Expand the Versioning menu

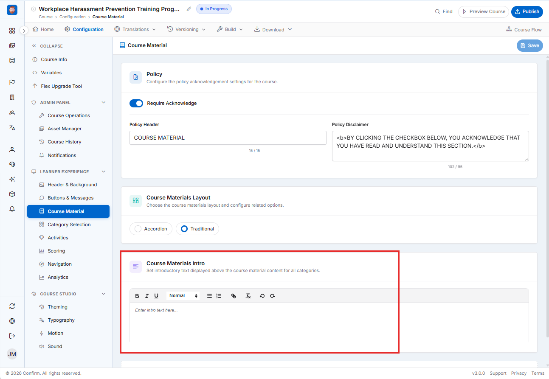[x=186, y=29]
